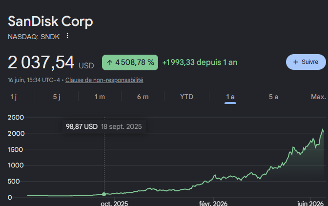This screenshot has height=206, width=328.
Task: Click the 2000 y-axis label
Action: pos(16,133)
